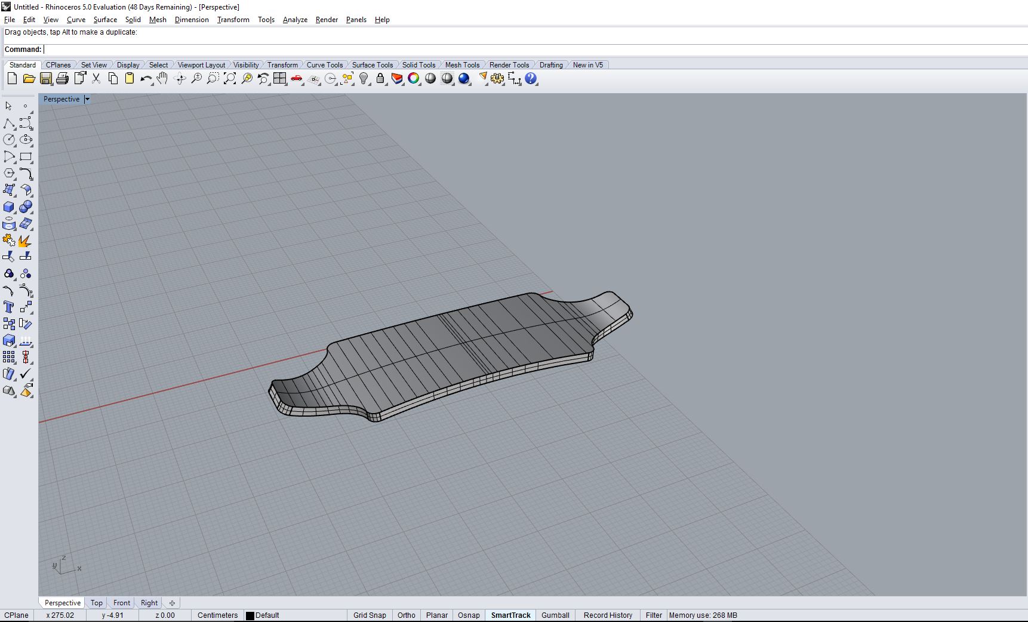This screenshot has width=1028, height=622.
Task: Click the padlock Lock objects icon
Action: (380, 78)
